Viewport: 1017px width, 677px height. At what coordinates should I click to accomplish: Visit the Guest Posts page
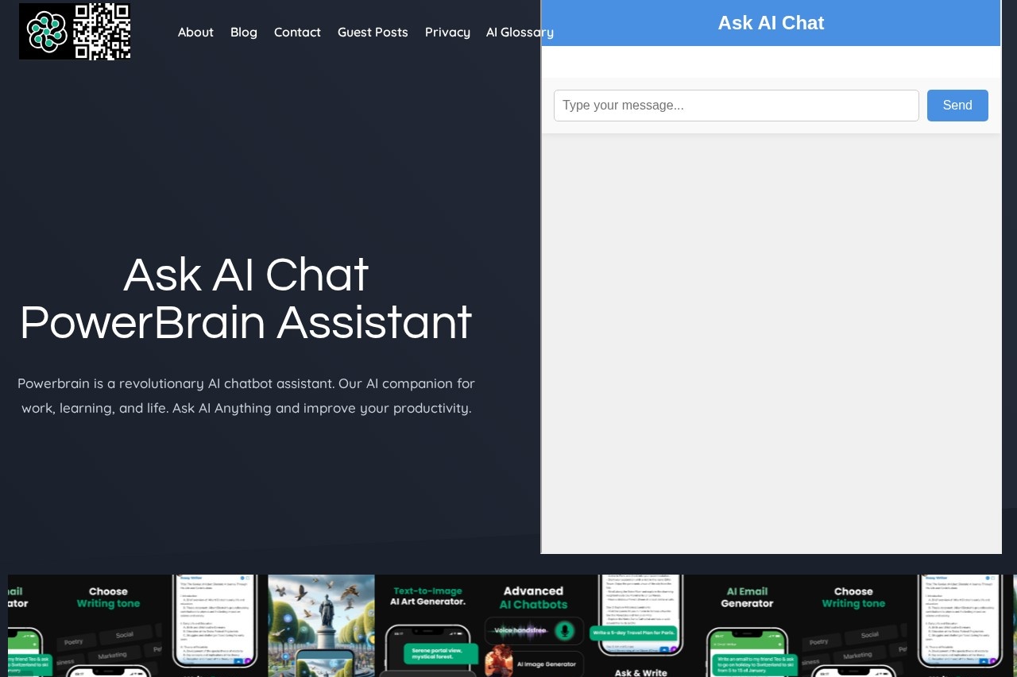373,32
